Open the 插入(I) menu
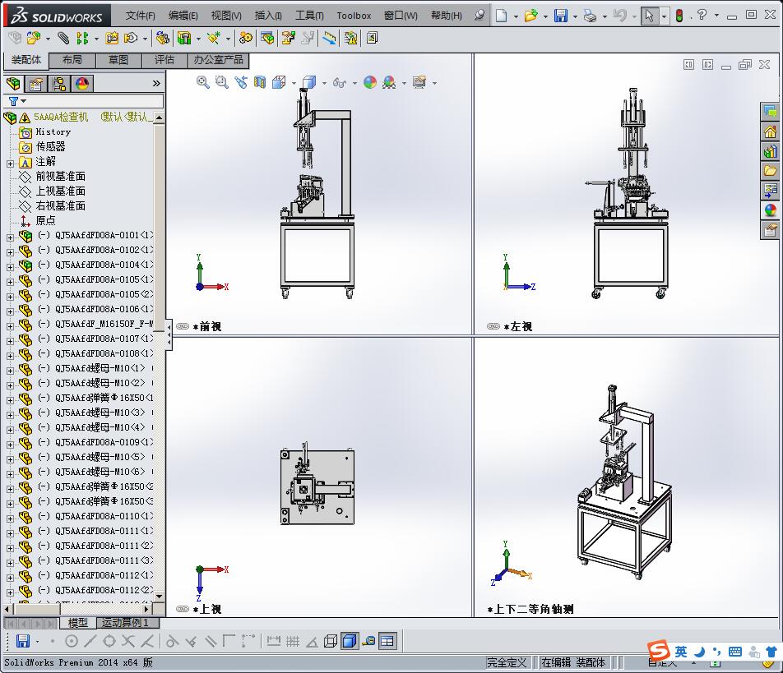This screenshot has height=673, width=783. pyautogui.click(x=268, y=16)
